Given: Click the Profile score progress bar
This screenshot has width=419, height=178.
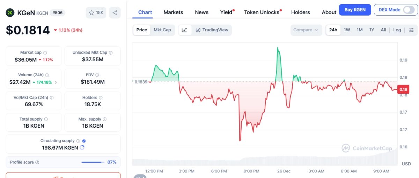Looking at the screenshot, I should [93, 162].
